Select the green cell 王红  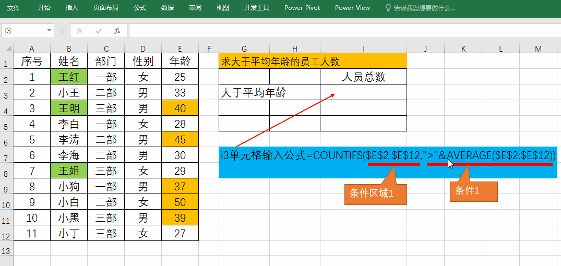coord(69,77)
